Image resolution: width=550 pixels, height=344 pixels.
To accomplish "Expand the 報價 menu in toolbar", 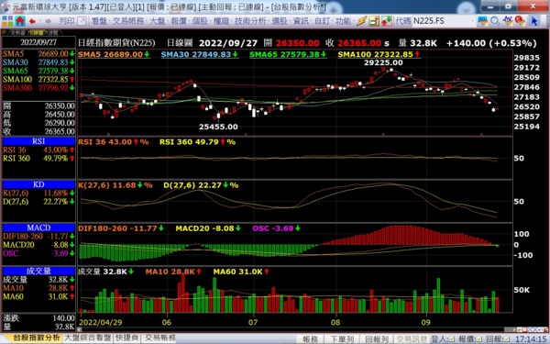I will coord(180,21).
